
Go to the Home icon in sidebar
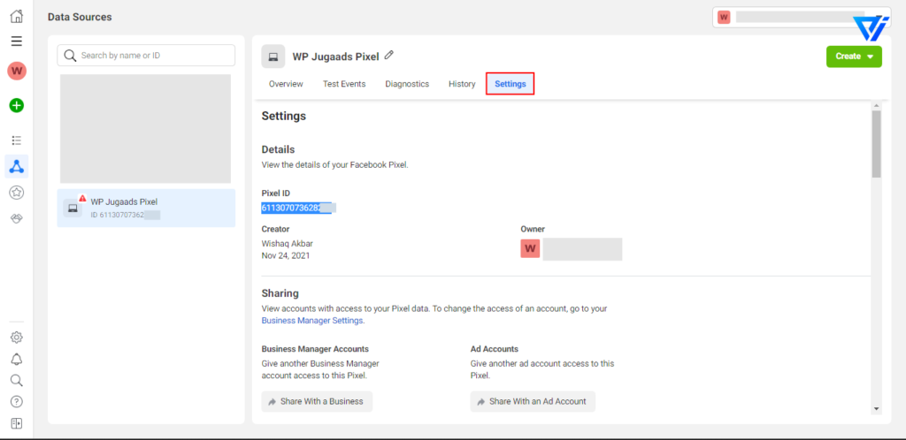pyautogui.click(x=17, y=16)
